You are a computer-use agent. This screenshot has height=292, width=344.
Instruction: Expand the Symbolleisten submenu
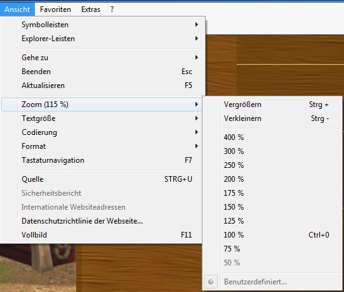[102, 25]
